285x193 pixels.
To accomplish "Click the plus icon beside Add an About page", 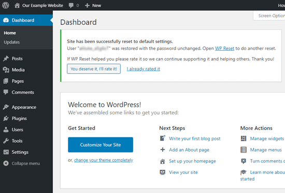I will coord(163,150).
